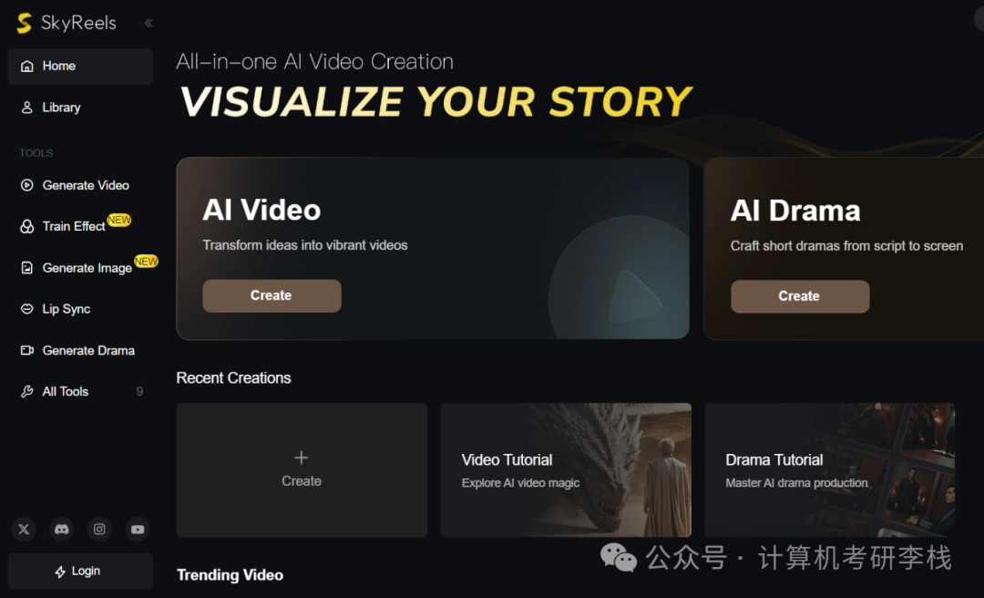Screen dimensions: 984x598
Task: Open the YouTube social icon
Action: (x=138, y=529)
